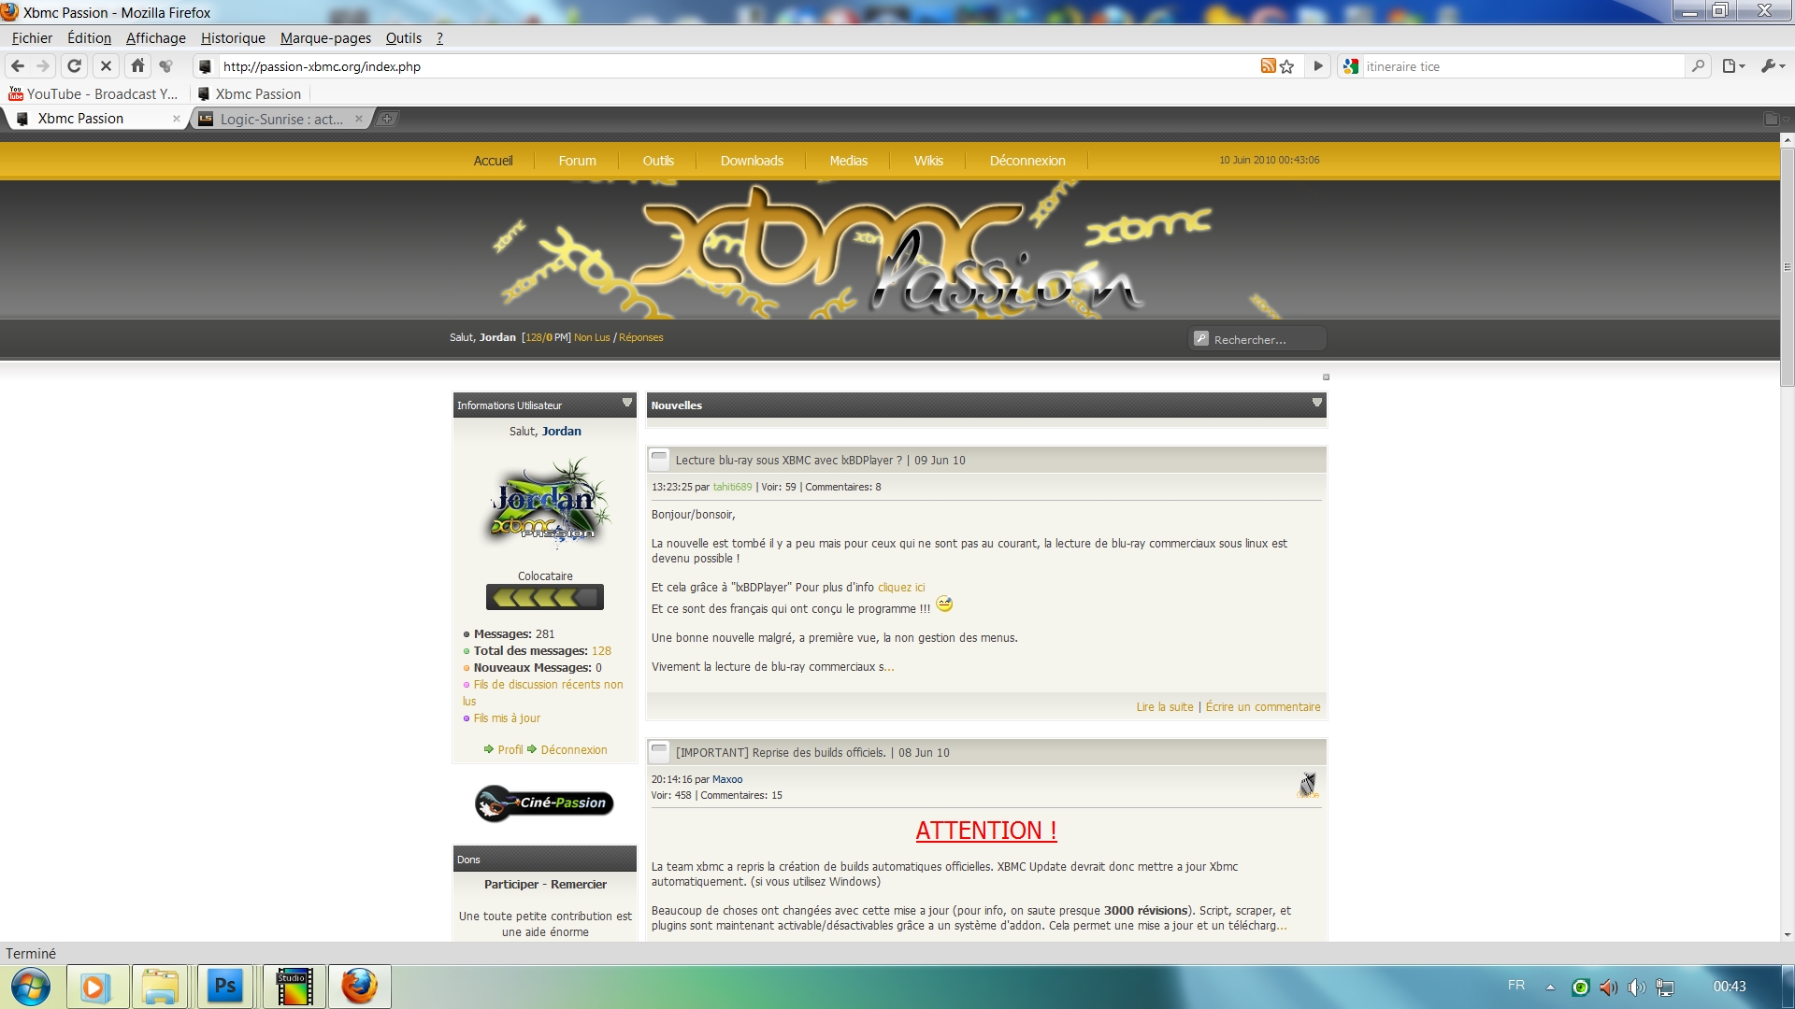Viewport: 1795px width, 1009px height.
Task: Click the search magnifier icon
Action: [1698, 66]
